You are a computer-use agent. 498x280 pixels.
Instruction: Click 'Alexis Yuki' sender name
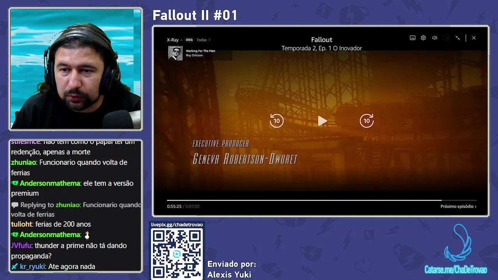(229, 275)
